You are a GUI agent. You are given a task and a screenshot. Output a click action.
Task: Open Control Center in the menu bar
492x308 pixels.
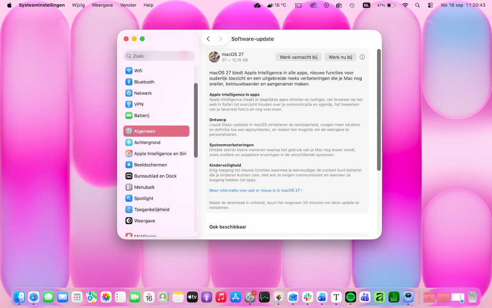point(430,5)
